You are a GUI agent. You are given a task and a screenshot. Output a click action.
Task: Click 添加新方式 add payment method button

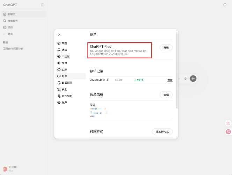pos(162,132)
